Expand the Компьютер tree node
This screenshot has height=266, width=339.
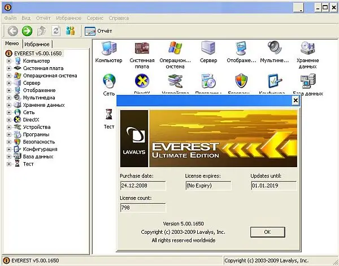click(x=9, y=61)
